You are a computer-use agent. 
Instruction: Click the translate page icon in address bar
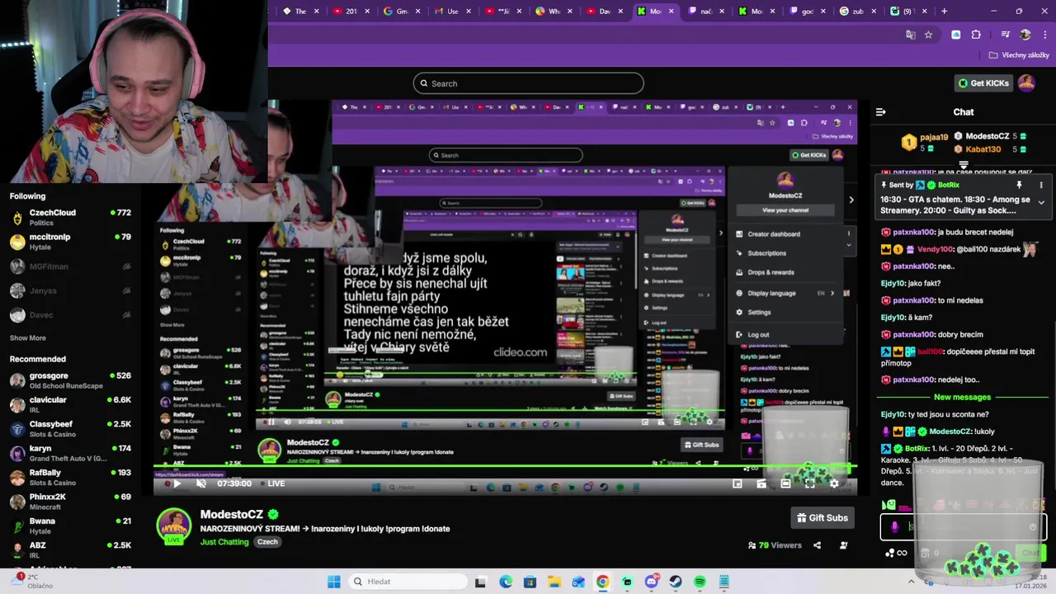pos(911,35)
